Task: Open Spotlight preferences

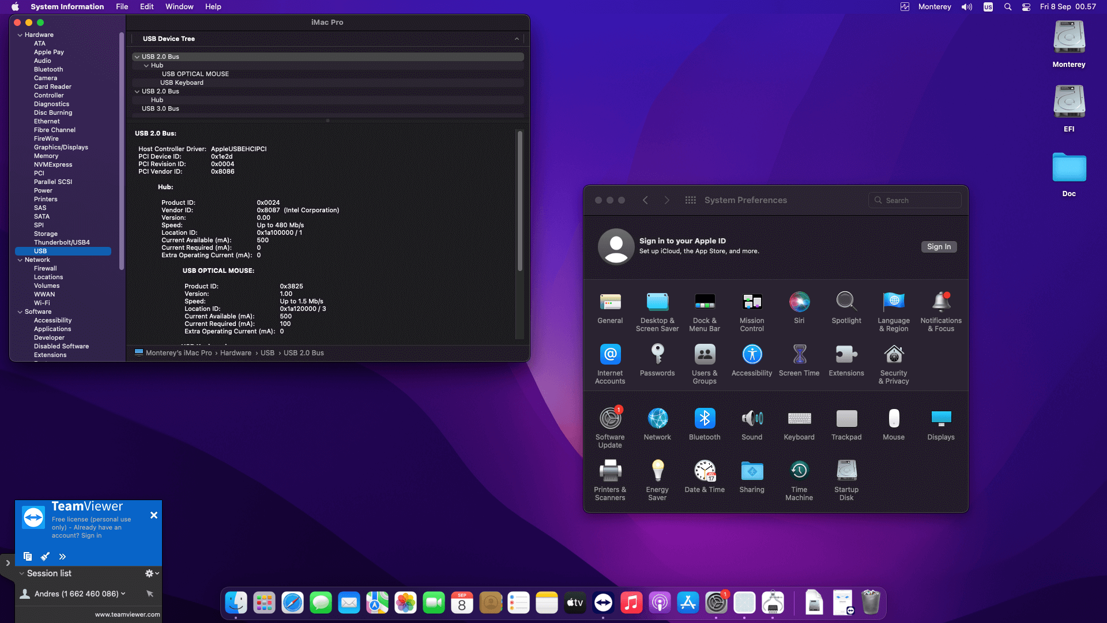Action: [x=846, y=302]
